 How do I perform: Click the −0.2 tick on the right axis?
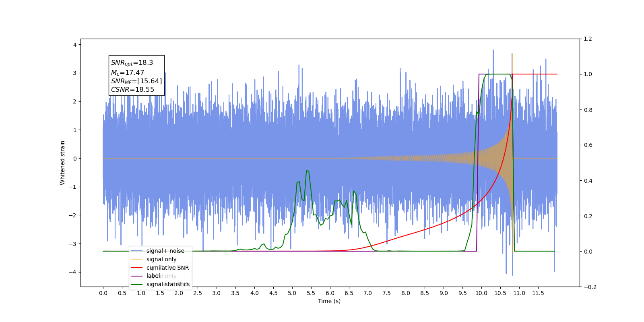point(590,287)
